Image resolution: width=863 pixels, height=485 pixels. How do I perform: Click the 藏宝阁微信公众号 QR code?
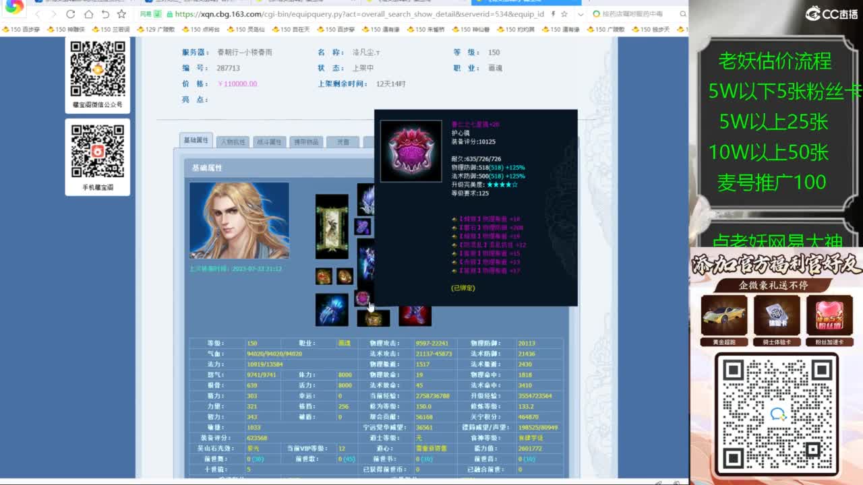pos(98,69)
